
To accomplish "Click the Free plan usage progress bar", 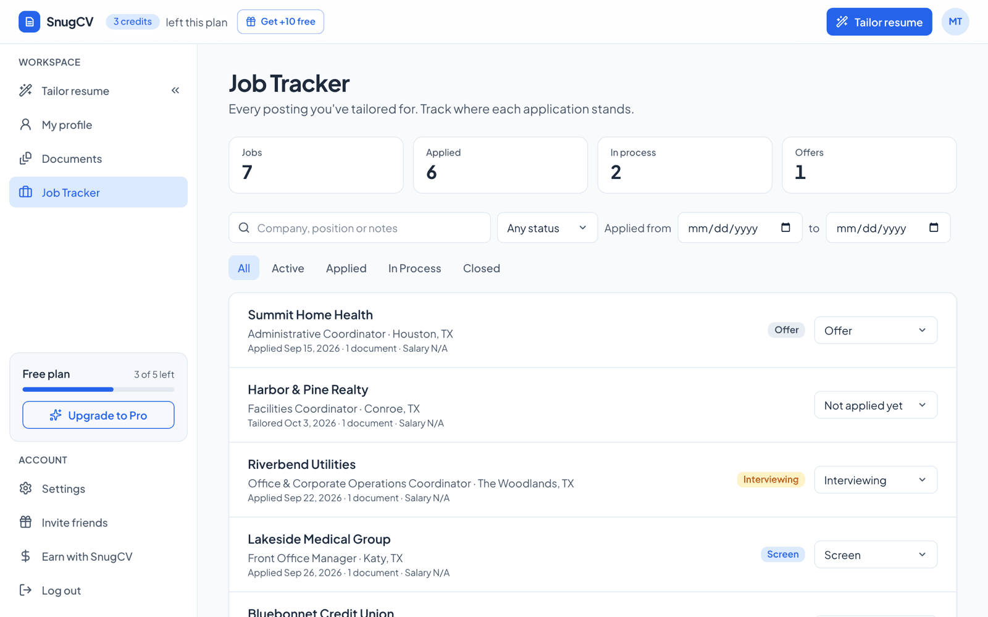I will pyautogui.click(x=98, y=389).
